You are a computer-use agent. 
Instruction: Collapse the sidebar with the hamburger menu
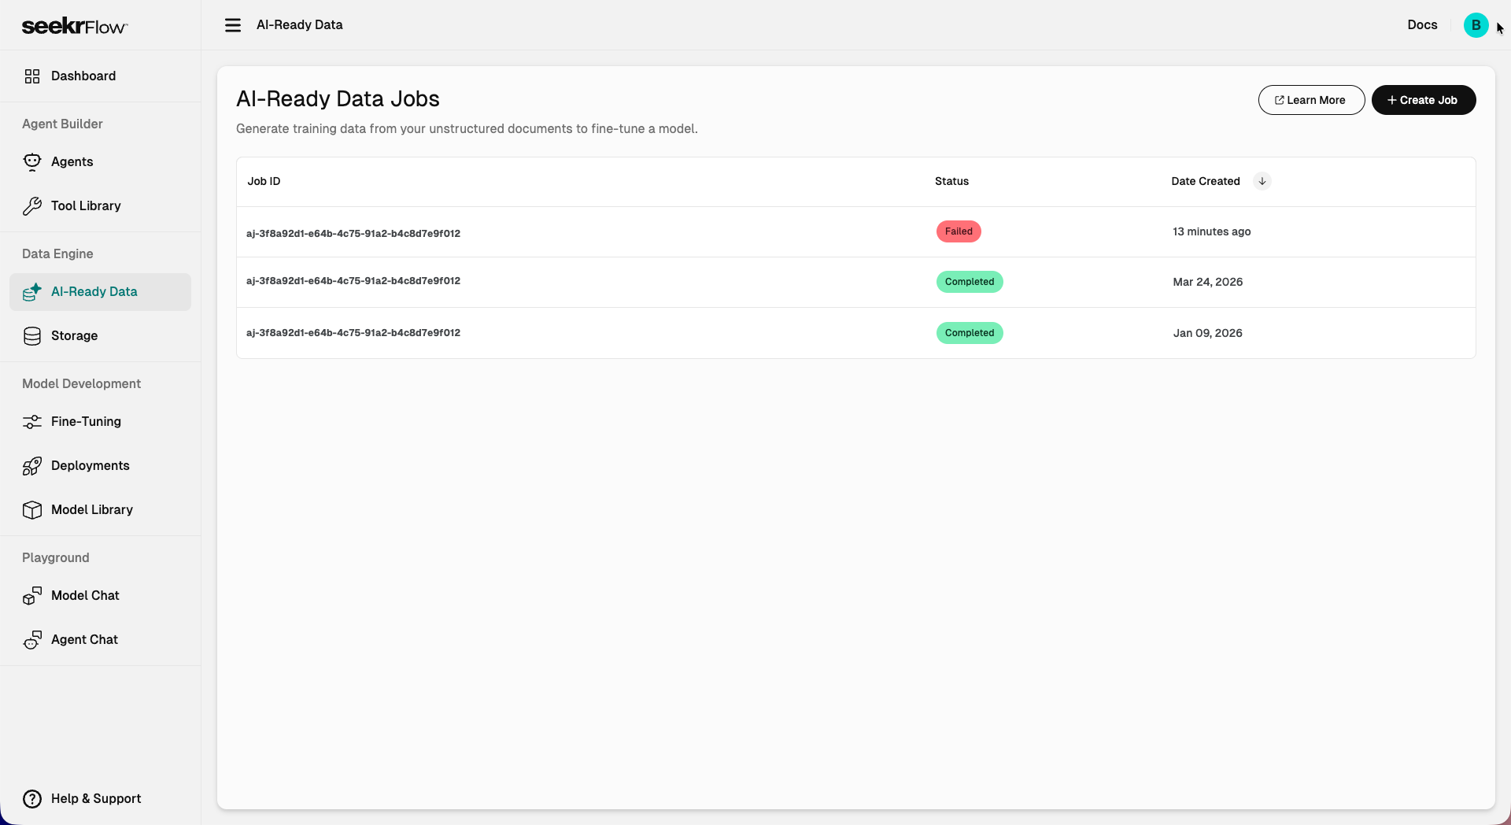233,24
